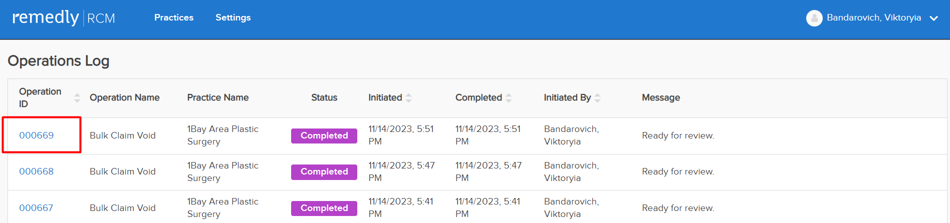This screenshot has width=950, height=223.
Task: Open operation 000669 link
Action: pyautogui.click(x=36, y=135)
